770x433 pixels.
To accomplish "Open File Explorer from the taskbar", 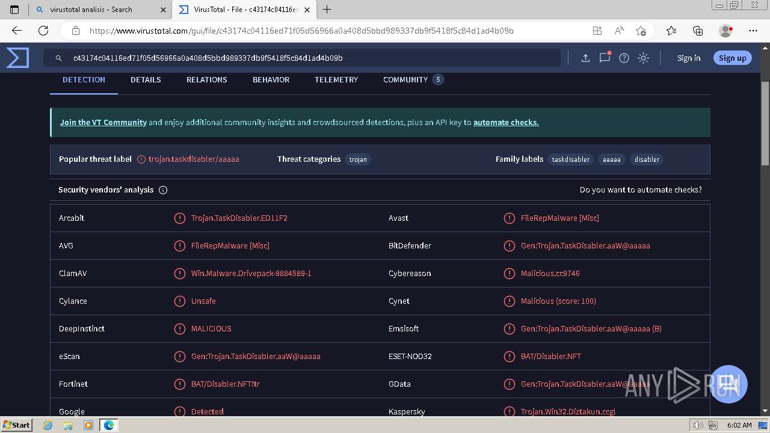I will click(68, 425).
